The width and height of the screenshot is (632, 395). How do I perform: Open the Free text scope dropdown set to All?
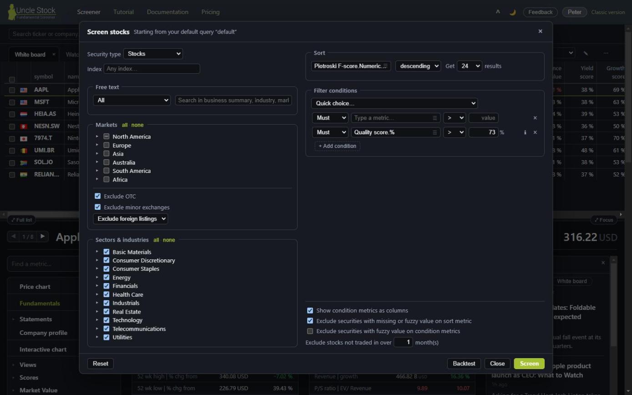pos(131,100)
